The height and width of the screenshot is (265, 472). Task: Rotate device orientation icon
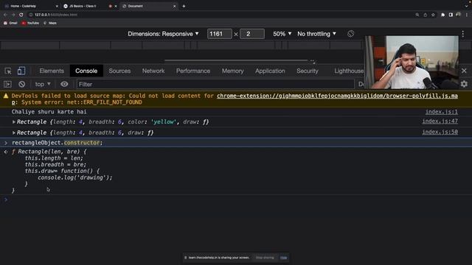[x=350, y=34]
